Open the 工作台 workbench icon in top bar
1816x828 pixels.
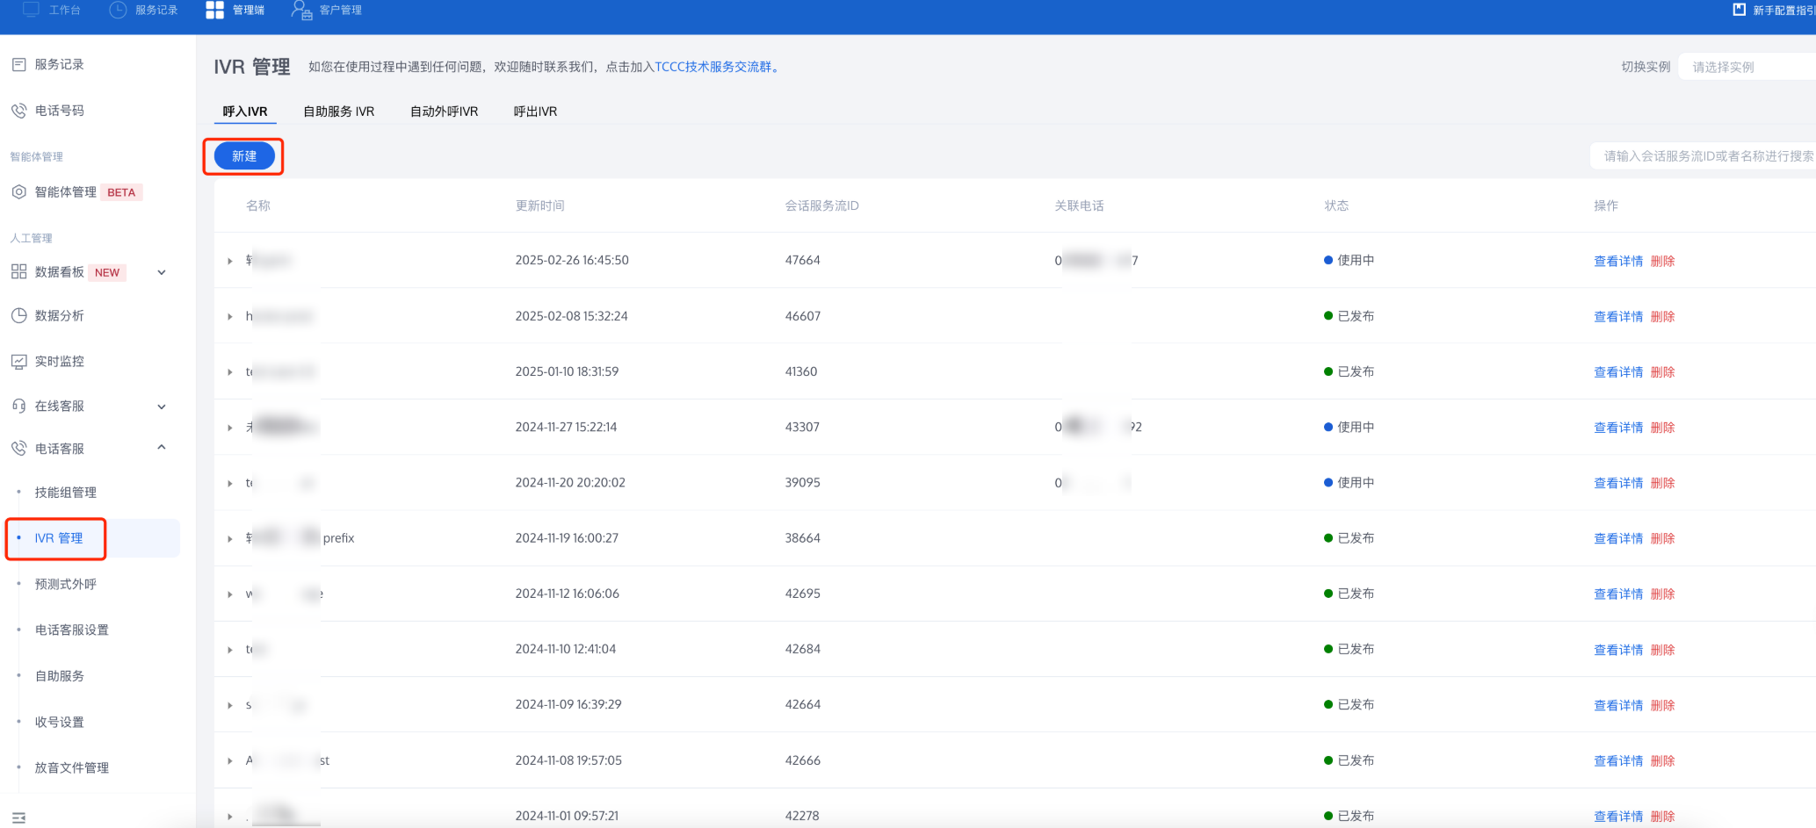point(31,10)
